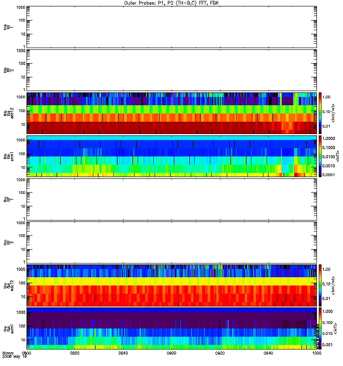Click the "thc fff 1" axis label
The height and width of the screenshot is (366, 343).
tap(8, 199)
